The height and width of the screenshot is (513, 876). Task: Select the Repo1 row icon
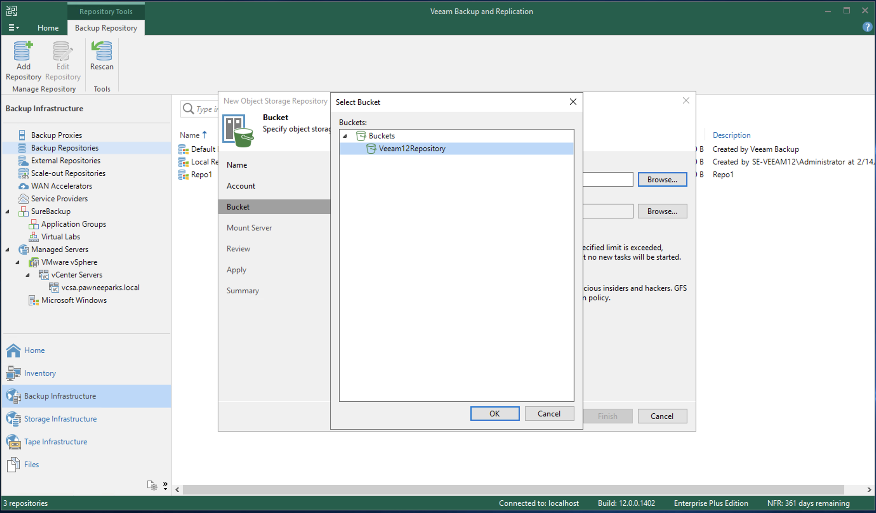point(183,175)
